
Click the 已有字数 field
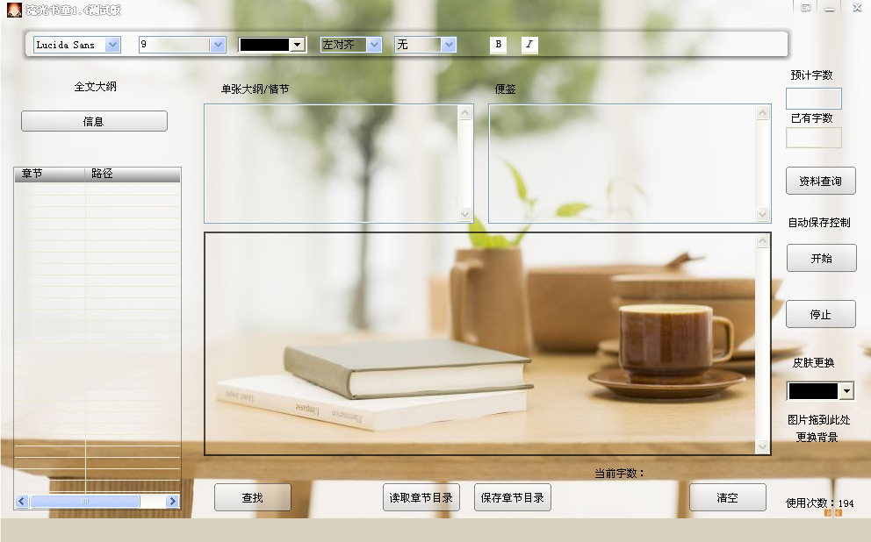point(814,138)
